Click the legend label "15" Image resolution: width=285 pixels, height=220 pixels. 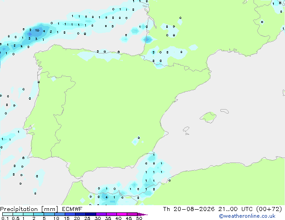[x=67, y=218]
